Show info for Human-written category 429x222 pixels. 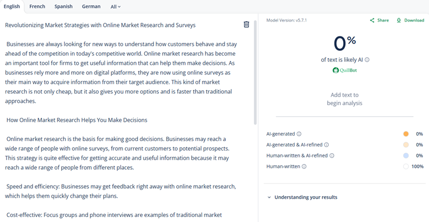[304, 166]
